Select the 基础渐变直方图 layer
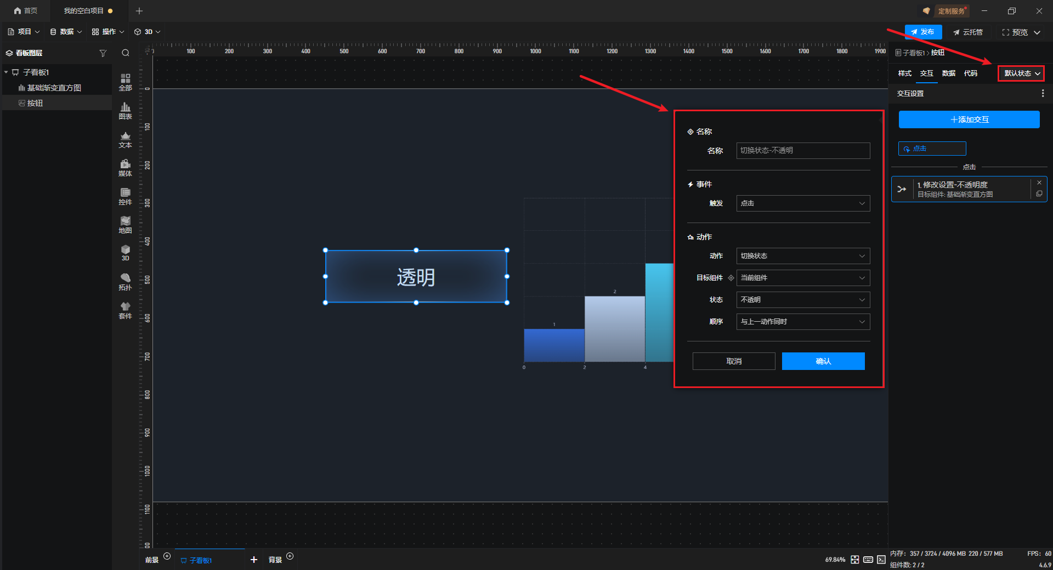1053x570 pixels. point(54,88)
